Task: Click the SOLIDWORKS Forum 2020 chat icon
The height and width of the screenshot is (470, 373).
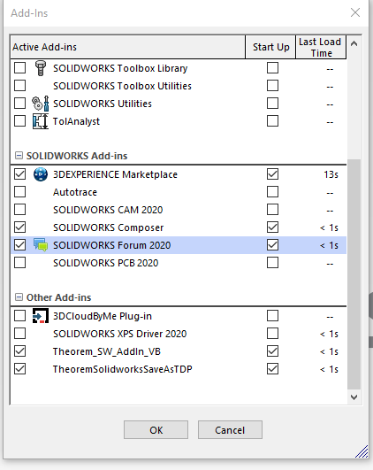Action: point(41,245)
